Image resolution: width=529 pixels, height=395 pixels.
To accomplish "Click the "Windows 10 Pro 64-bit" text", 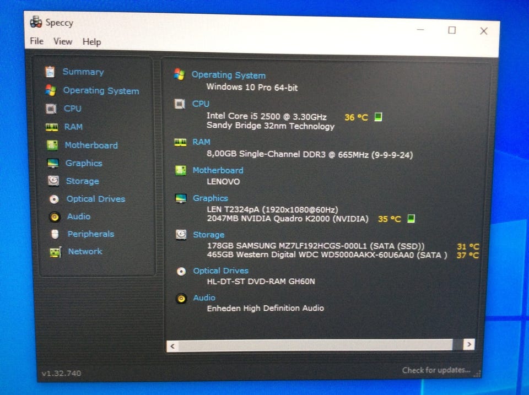I will (x=252, y=88).
